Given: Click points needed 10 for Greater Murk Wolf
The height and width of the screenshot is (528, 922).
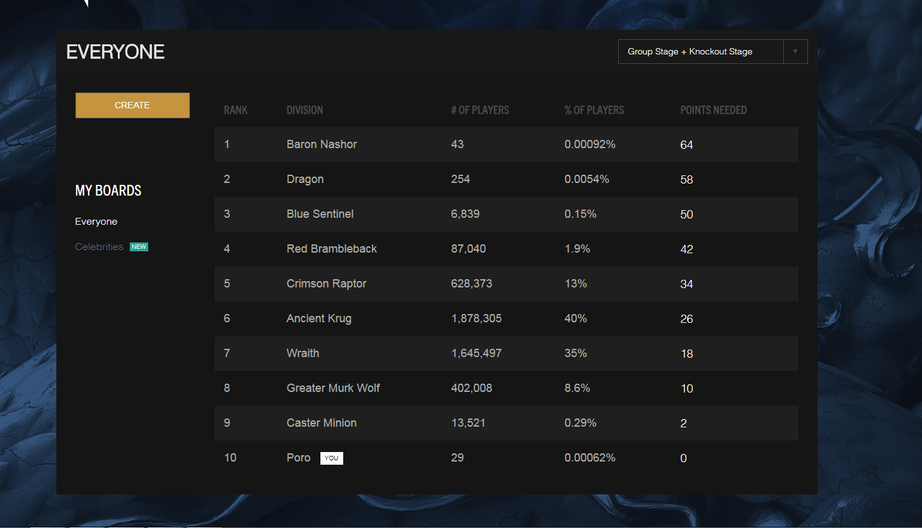Looking at the screenshot, I should click(x=686, y=389).
